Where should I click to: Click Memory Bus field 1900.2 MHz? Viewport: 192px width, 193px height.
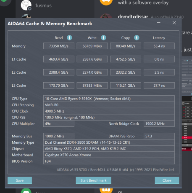[x=59, y=136]
